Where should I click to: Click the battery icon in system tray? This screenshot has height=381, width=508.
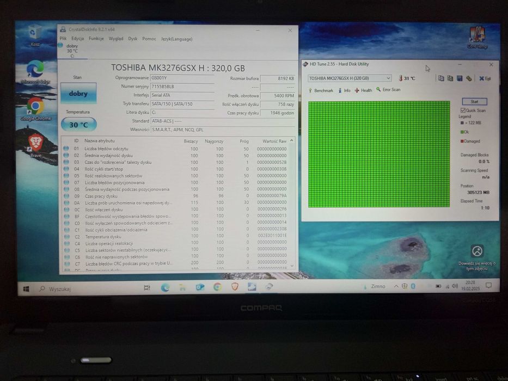click(x=438, y=286)
